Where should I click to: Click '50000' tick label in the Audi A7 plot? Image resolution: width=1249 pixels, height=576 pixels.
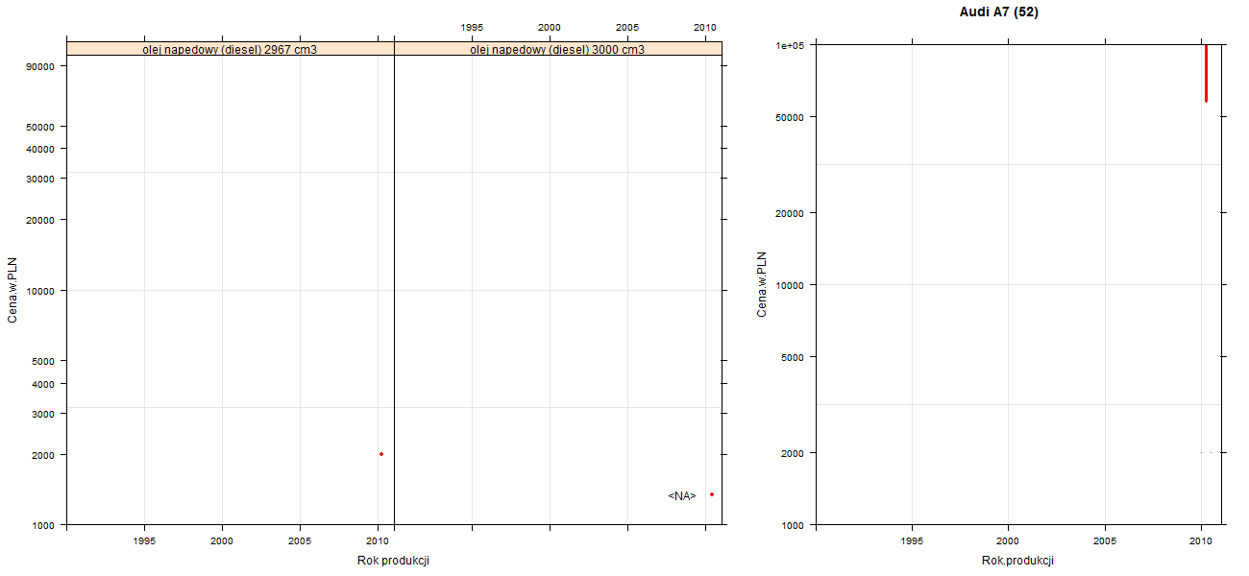tap(789, 117)
